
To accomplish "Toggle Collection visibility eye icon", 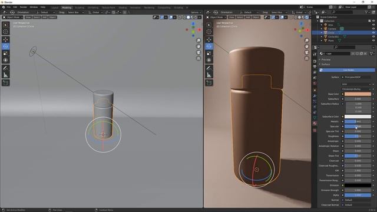I will (373, 21).
